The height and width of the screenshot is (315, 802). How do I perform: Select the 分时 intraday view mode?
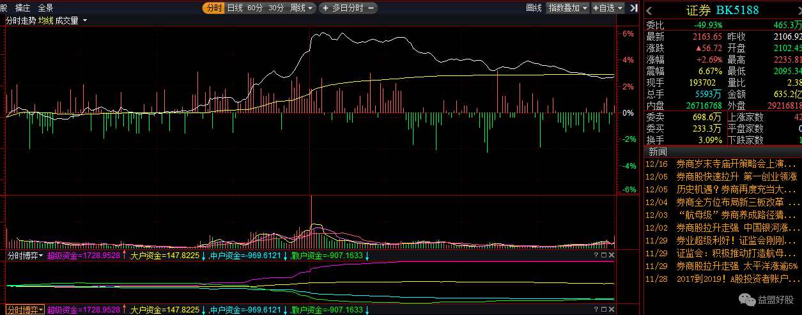pyautogui.click(x=213, y=8)
